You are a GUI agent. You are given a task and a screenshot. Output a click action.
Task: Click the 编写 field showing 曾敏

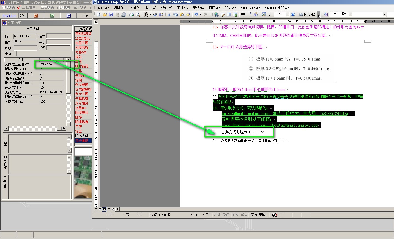(x=25, y=42)
